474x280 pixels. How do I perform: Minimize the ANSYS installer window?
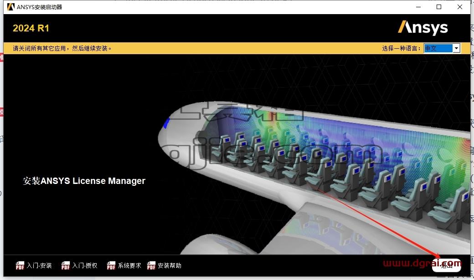(418, 7)
